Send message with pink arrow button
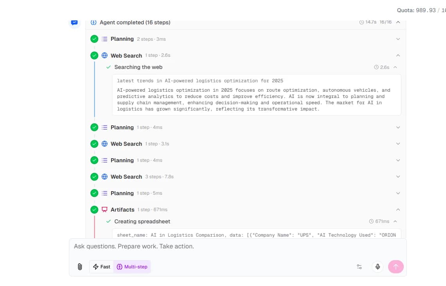This screenshot has height=286, width=446. click(396, 267)
